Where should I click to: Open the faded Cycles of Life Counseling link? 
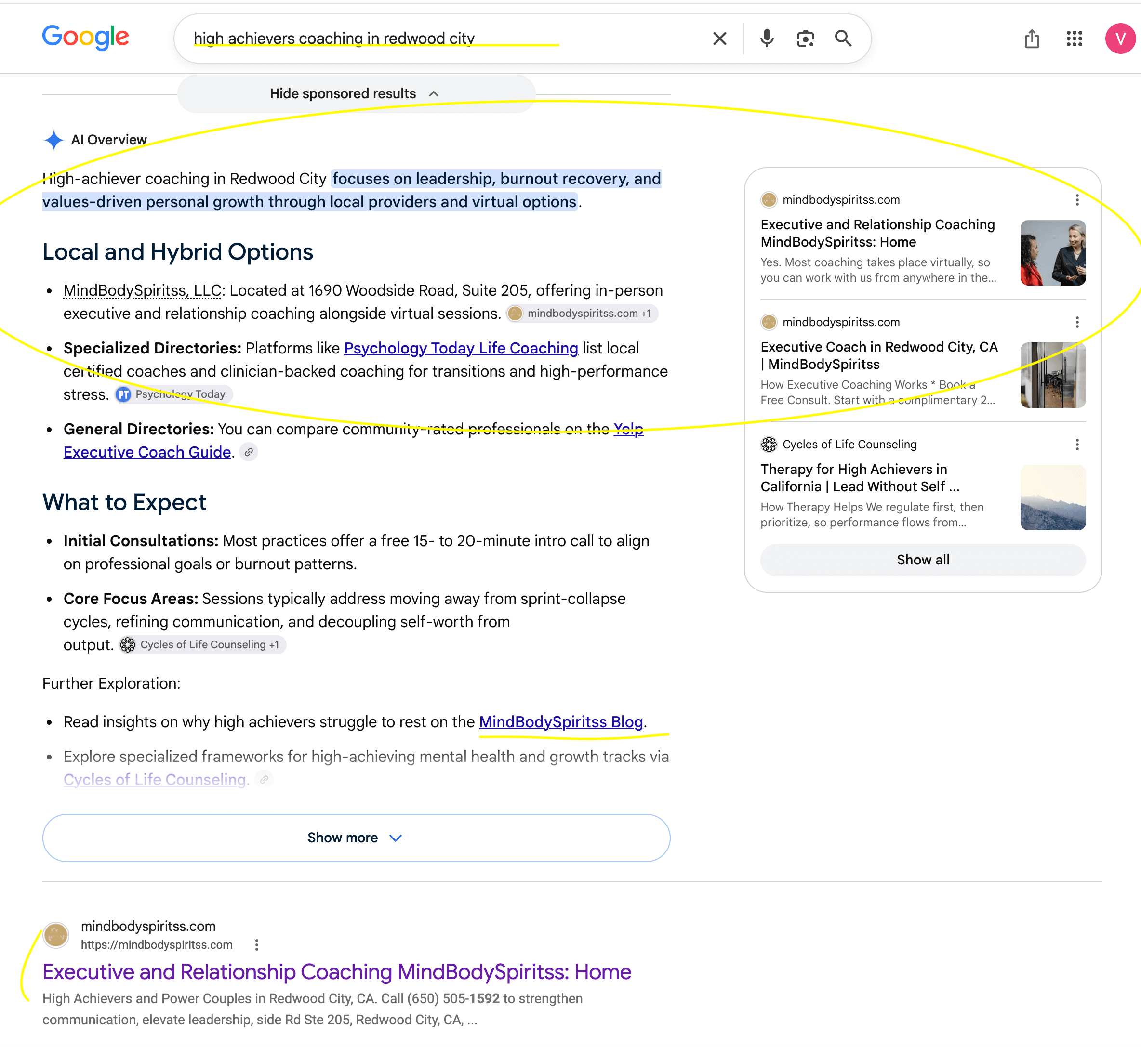point(155,780)
